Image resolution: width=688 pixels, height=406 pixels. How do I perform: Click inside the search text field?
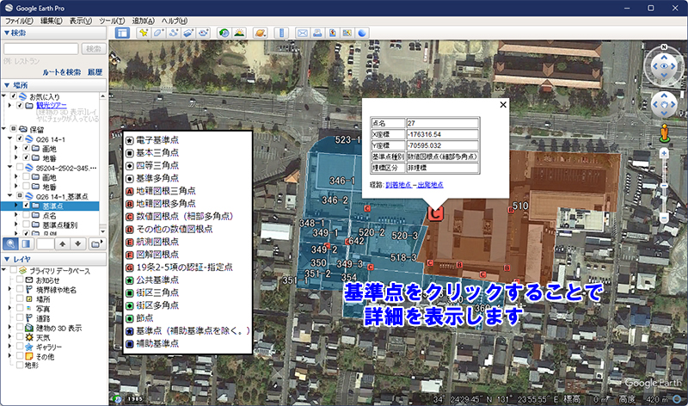(41, 49)
